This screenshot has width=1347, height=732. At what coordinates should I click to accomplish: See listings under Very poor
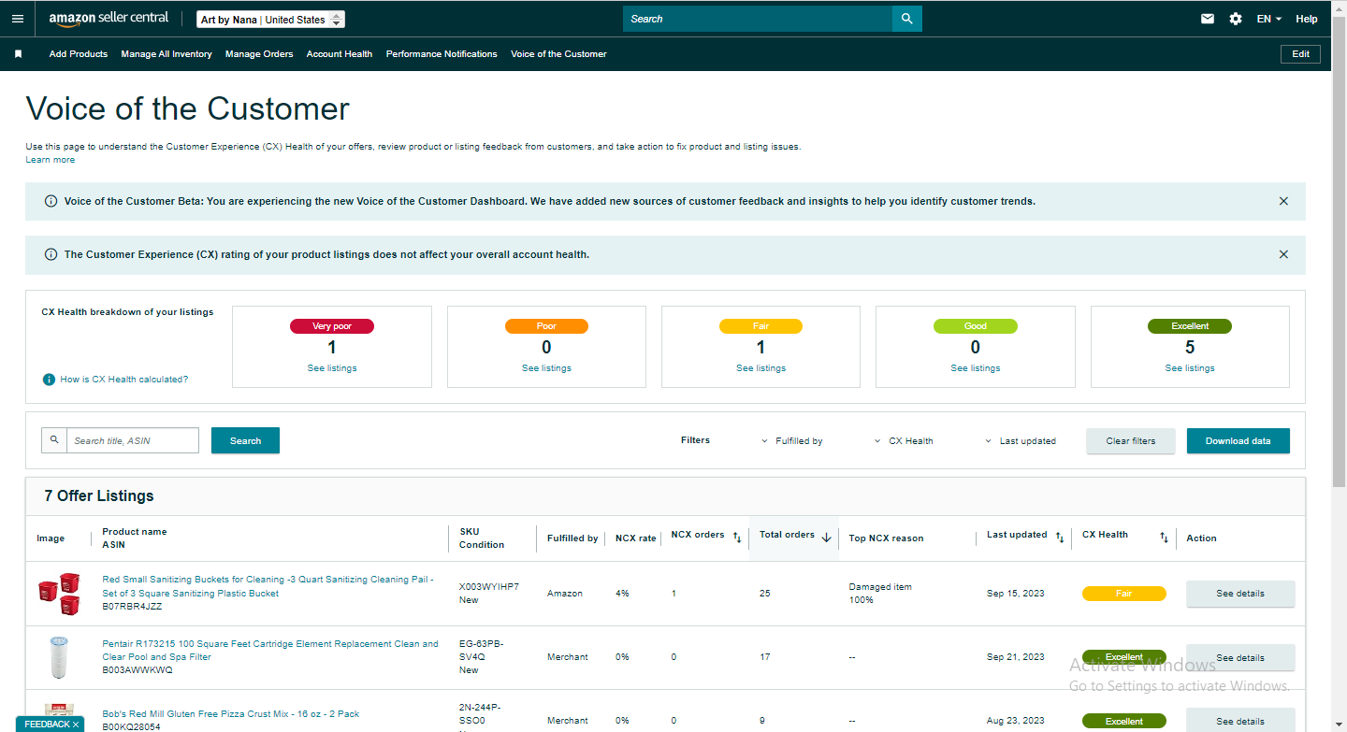pyautogui.click(x=332, y=368)
